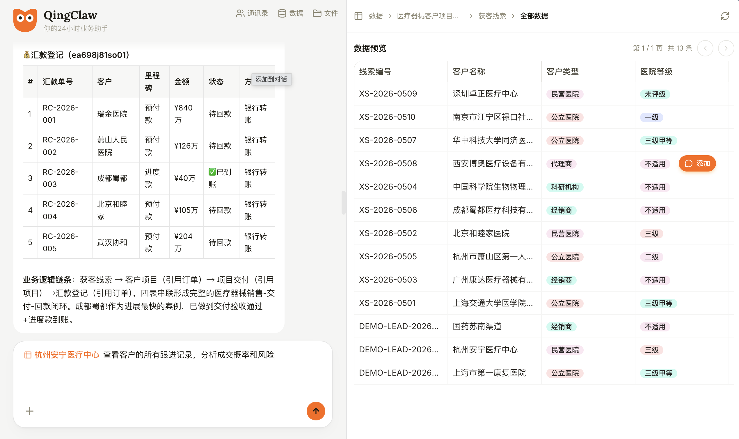Click 未评级 level tag
Screen dimensions: 739x439
point(655,94)
